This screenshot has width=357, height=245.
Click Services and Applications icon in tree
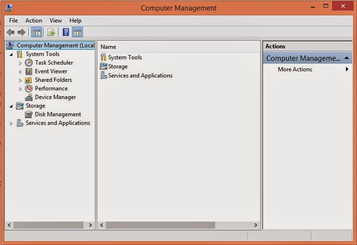(x=20, y=123)
